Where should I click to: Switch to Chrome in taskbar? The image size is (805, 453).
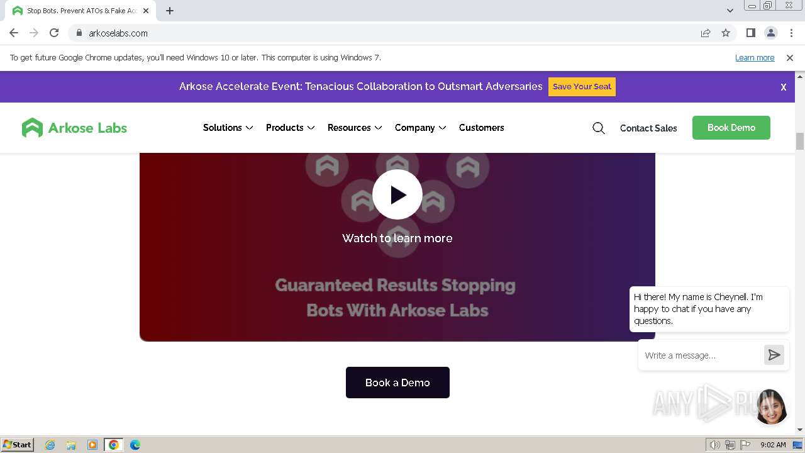coord(114,445)
